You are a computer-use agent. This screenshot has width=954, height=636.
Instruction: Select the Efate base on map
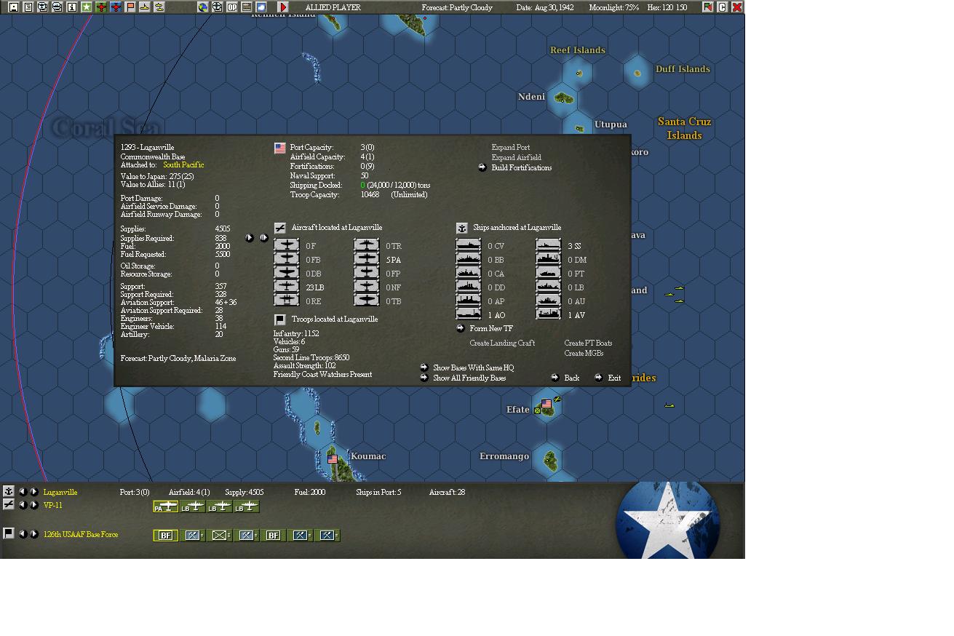pos(546,405)
